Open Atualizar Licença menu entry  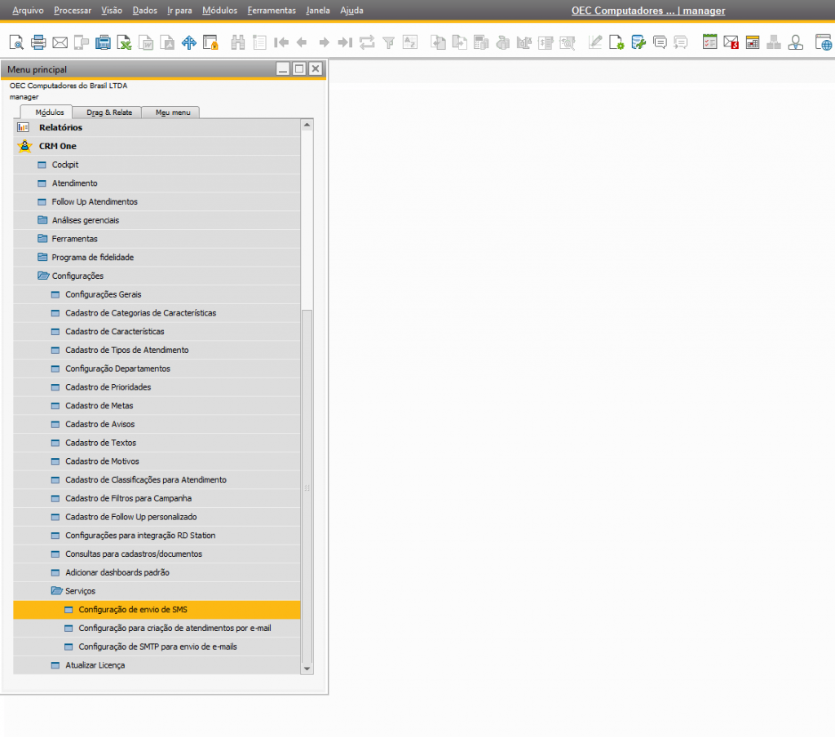pyautogui.click(x=95, y=665)
